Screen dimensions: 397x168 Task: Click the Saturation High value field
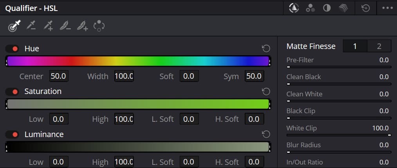[x=124, y=119]
